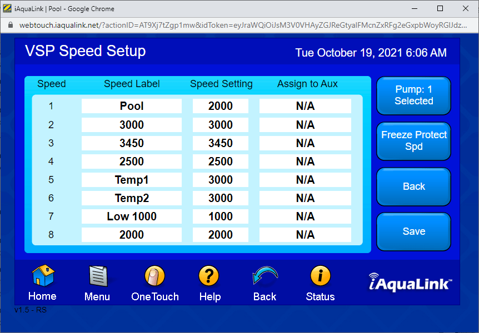
Task: Edit the Temp2 speed label
Action: click(132, 198)
